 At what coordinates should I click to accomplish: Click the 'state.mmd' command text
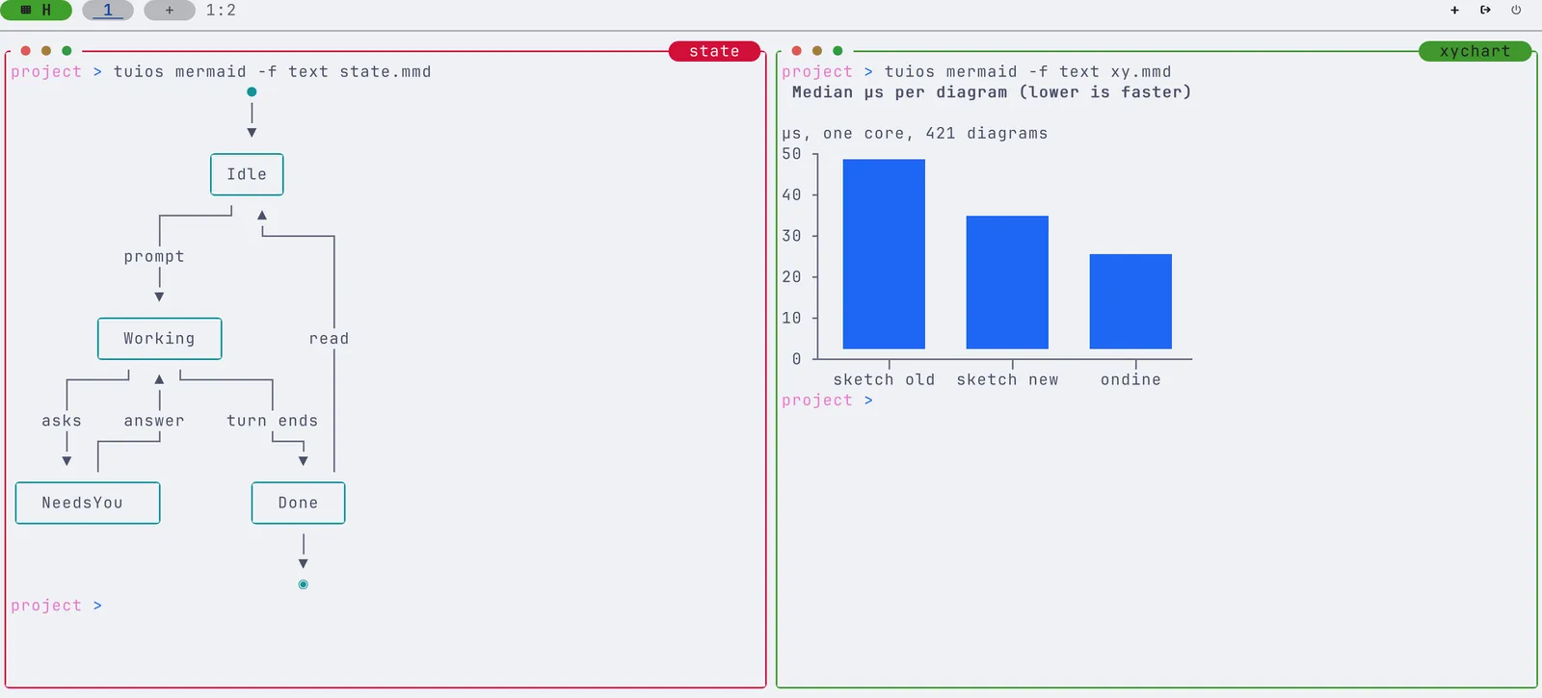(x=385, y=72)
